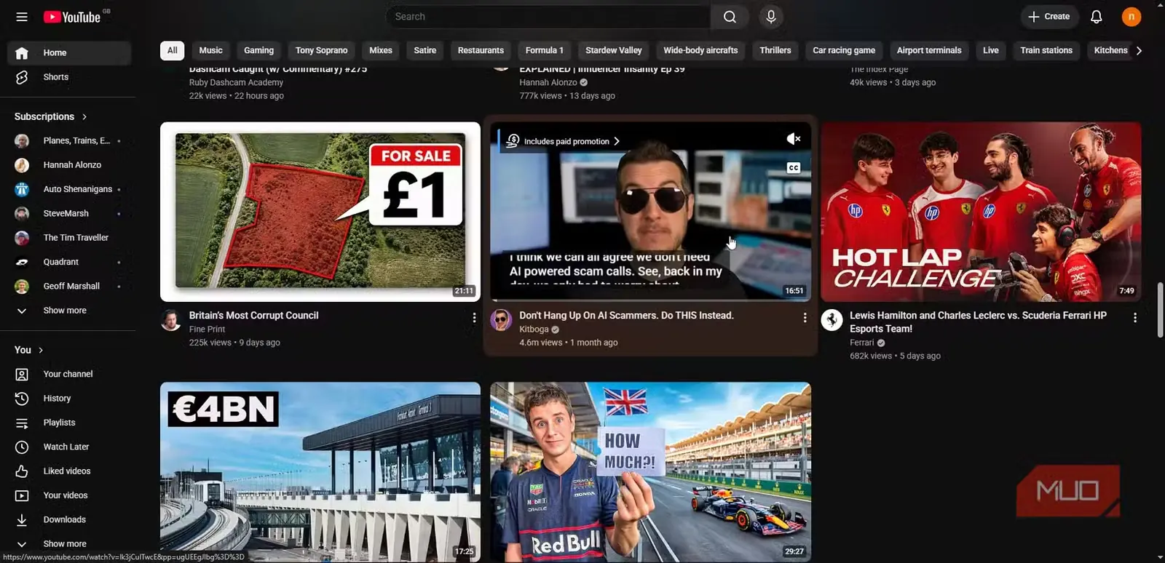Select the Stardew Valley chip
Screen dimensions: 1165x563
[x=614, y=50]
